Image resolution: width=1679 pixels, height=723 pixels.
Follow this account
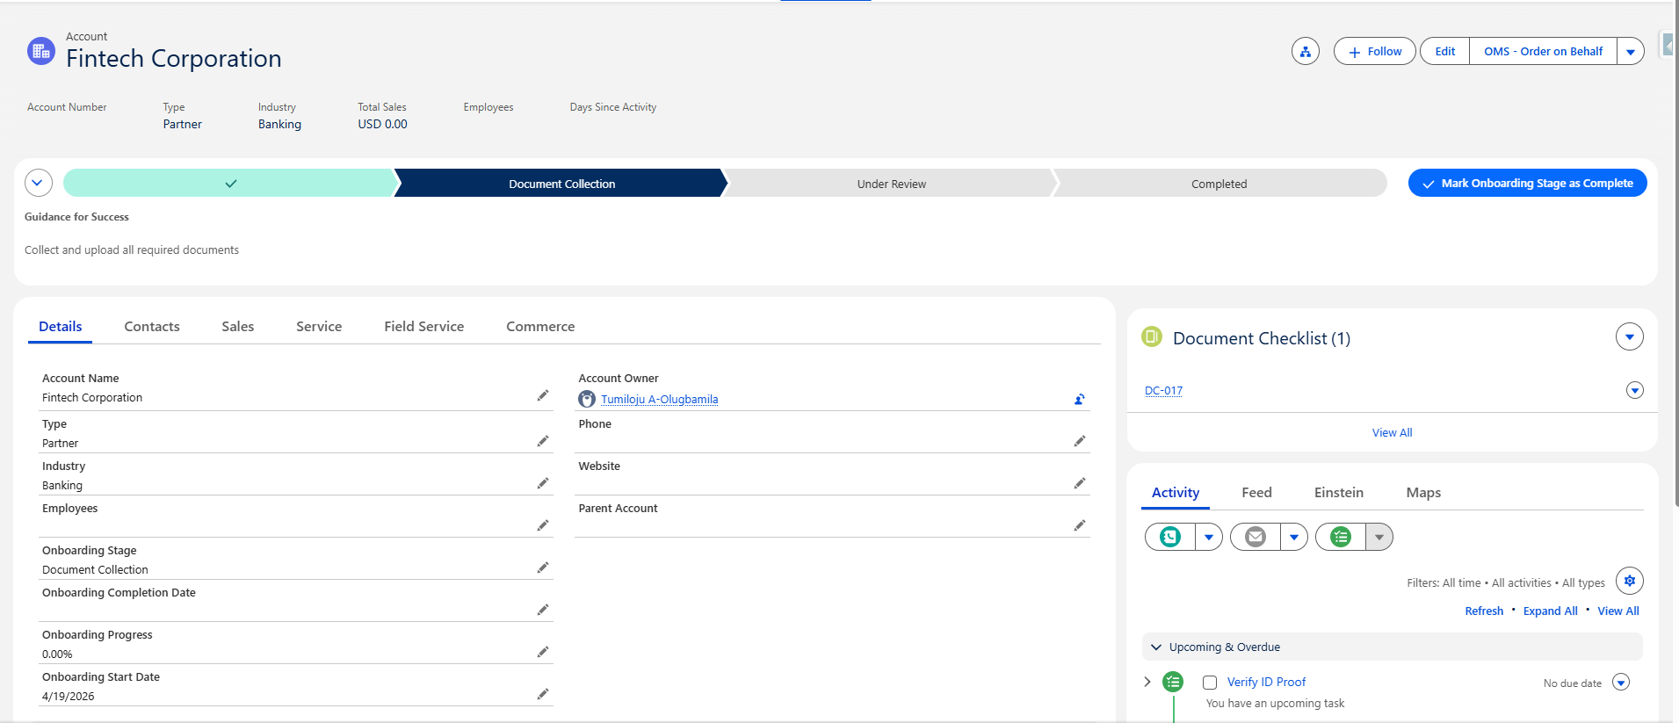coord(1375,52)
